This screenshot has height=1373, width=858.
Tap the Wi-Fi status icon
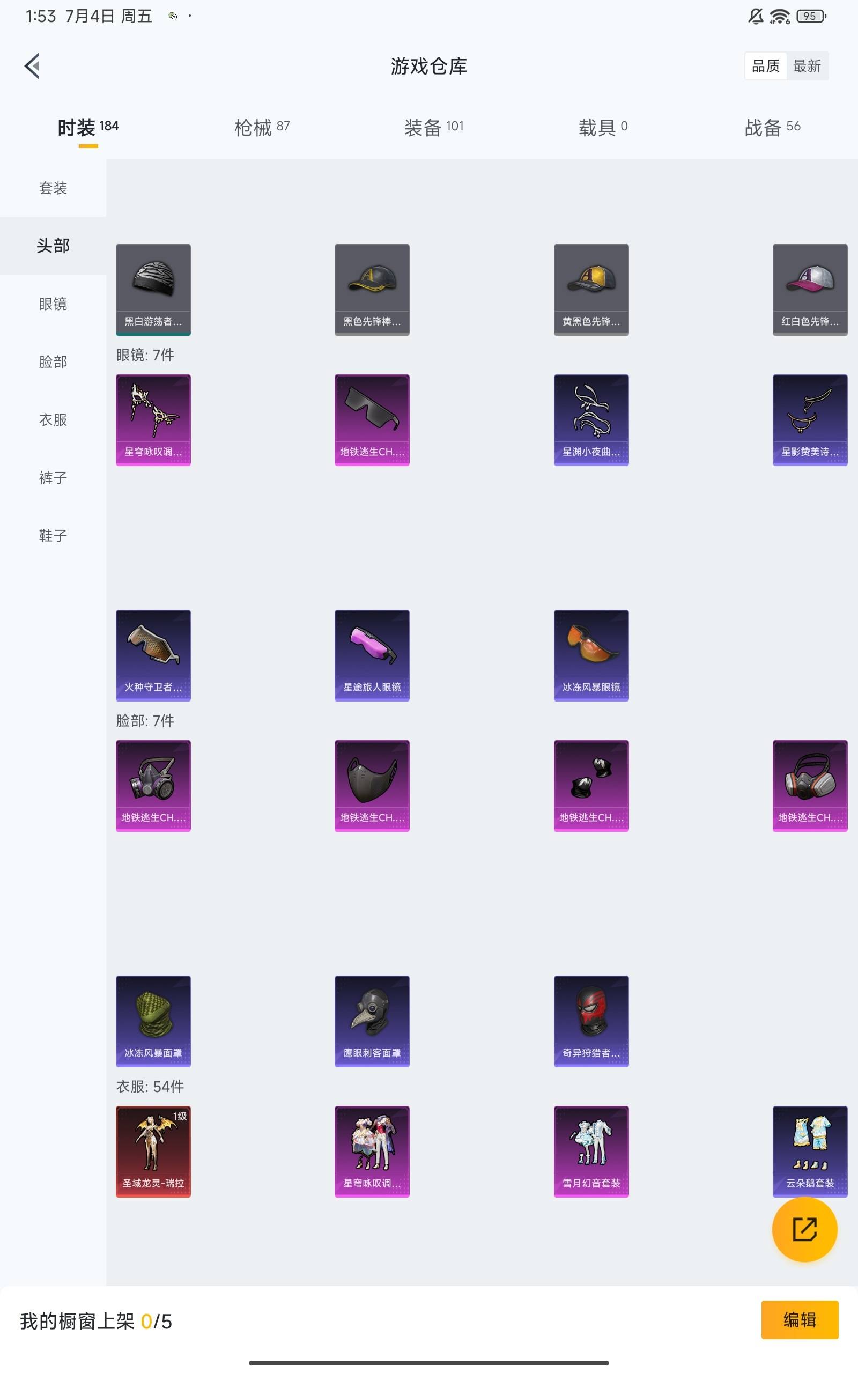point(780,17)
